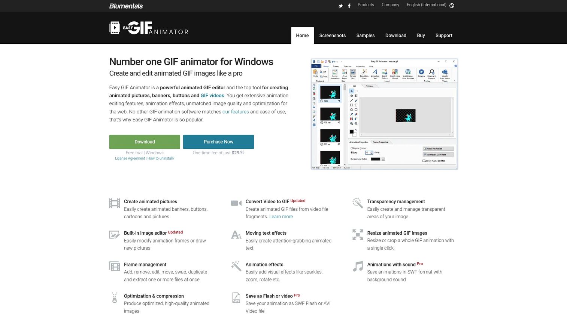The height and width of the screenshot is (318, 567).
Task: Click the SWF file icon for Save as Flash
Action: tap(236, 297)
